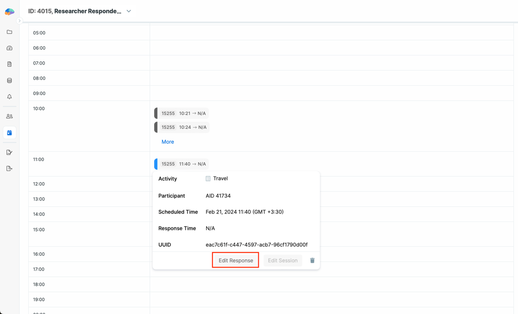Open the dashboard gauge icon
518x314 pixels.
pos(9,48)
